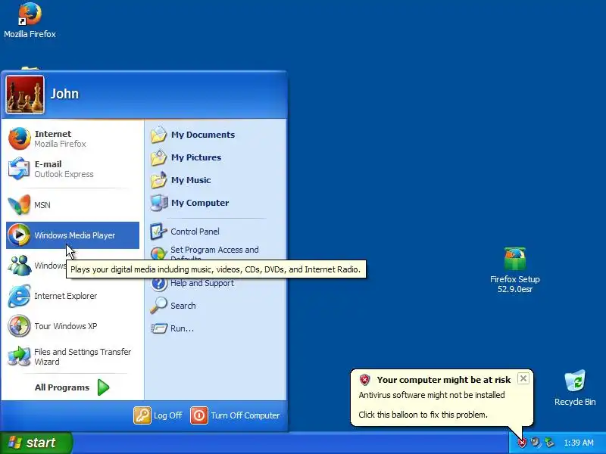Click the 'Your computer might be at risk' balloon text

click(x=444, y=380)
